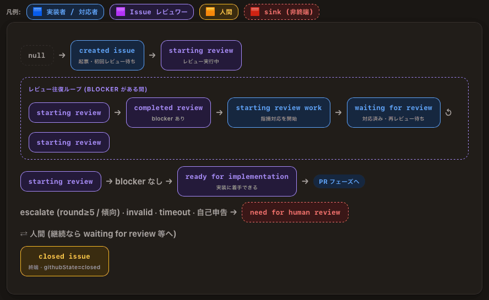The image size is (489, 300).
Task: Select starting review node before blocker なし
Action: point(61,182)
